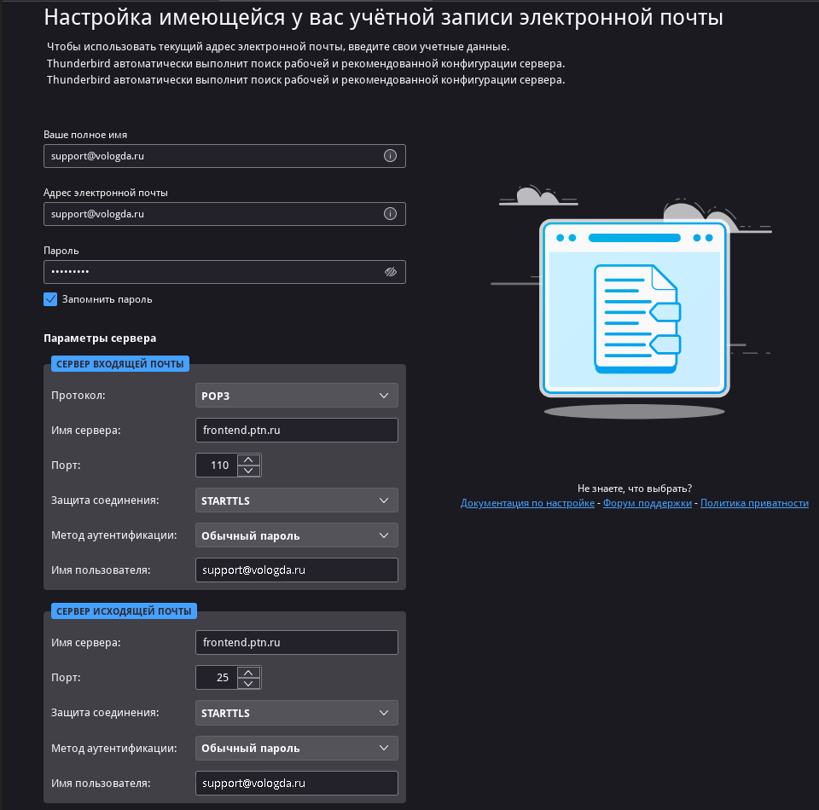Expand incoming Защита соединения STARTTLS dropdown
Screen dimensions: 819x810
[x=296, y=500]
